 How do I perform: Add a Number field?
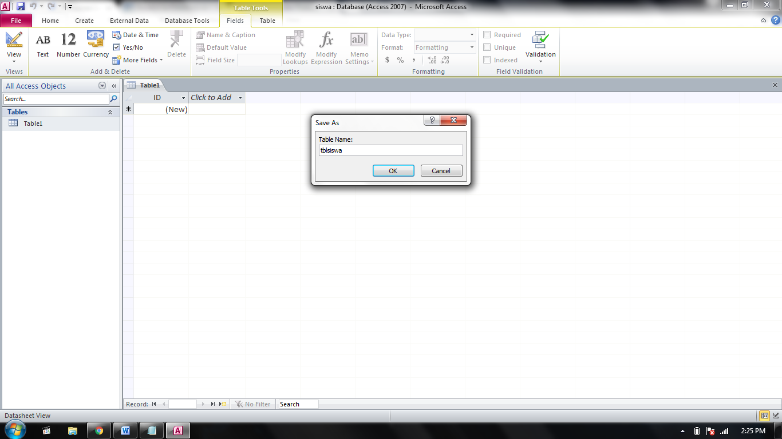tap(68, 46)
